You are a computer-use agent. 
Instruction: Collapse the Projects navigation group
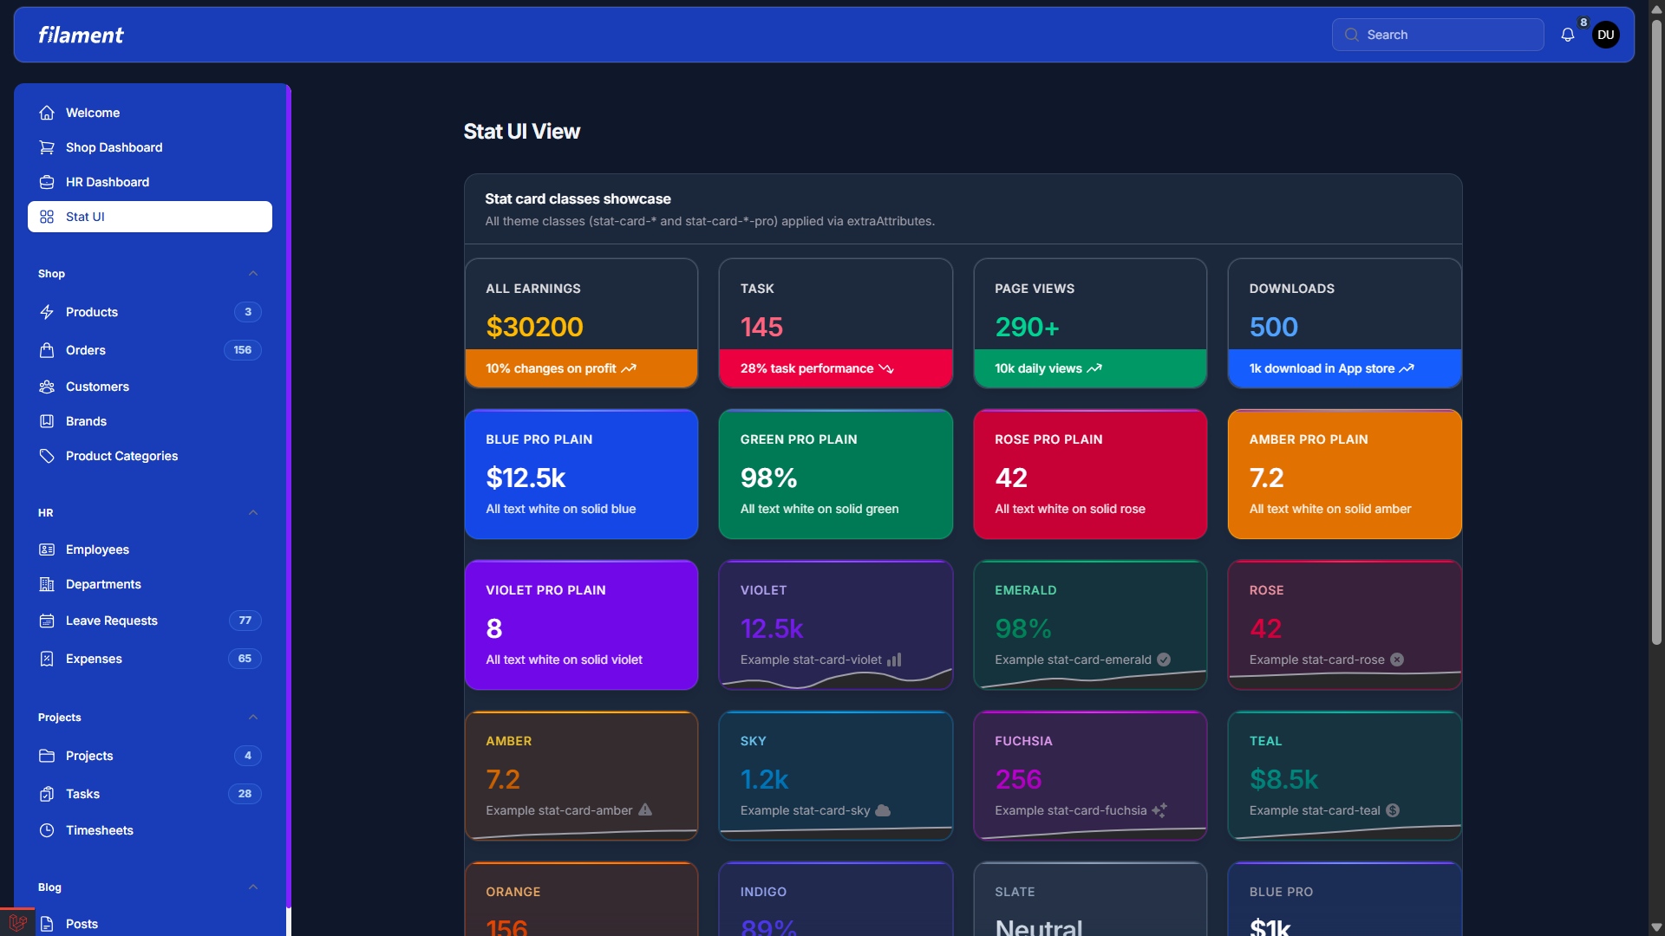tap(253, 718)
